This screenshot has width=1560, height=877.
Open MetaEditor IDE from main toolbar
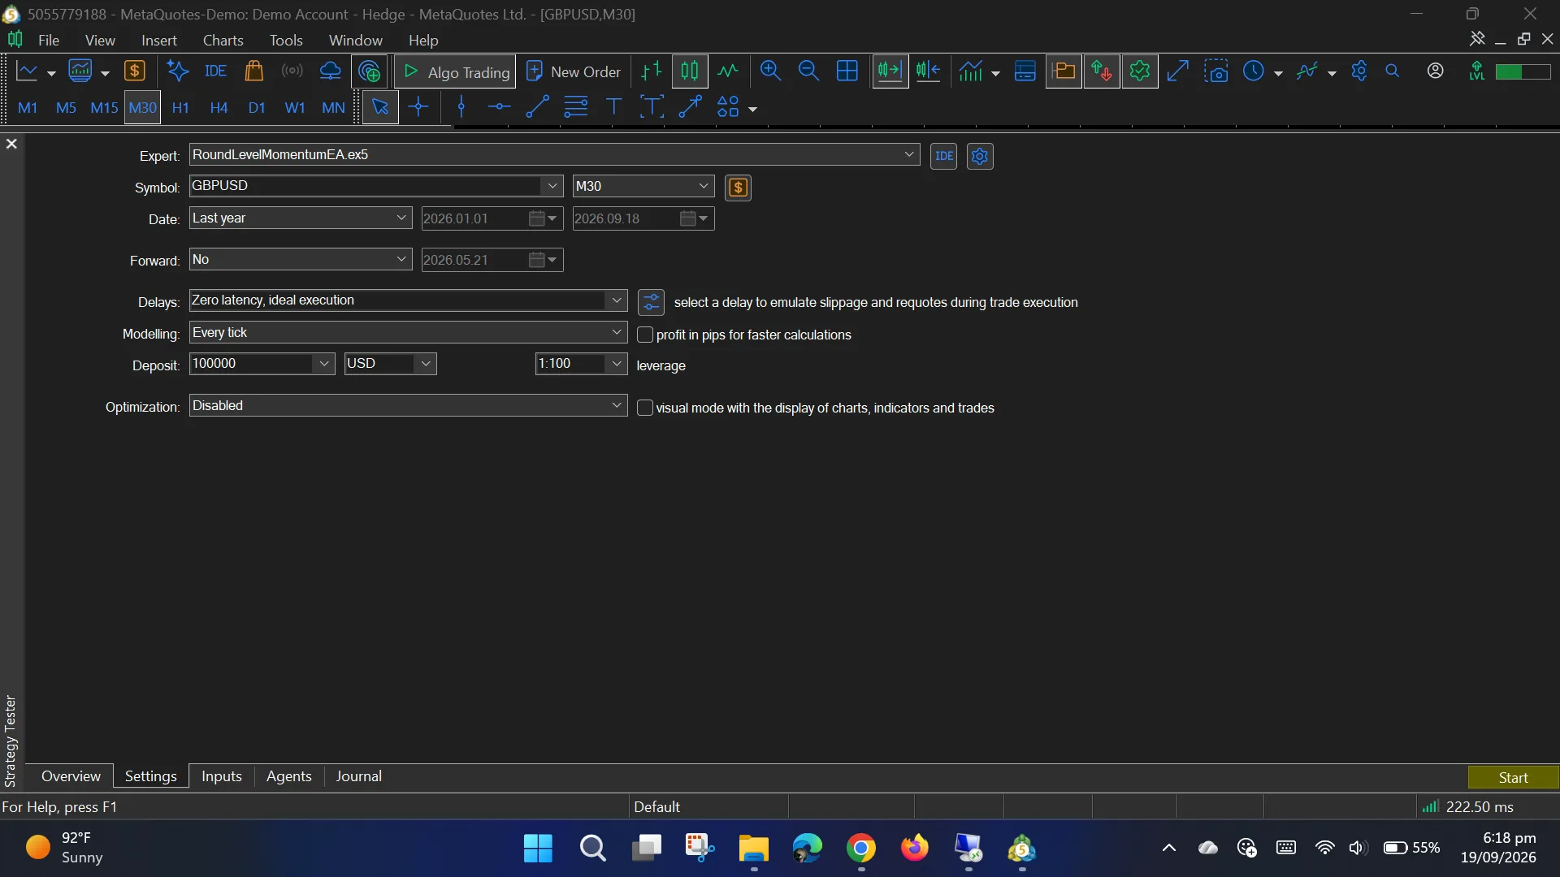215,71
